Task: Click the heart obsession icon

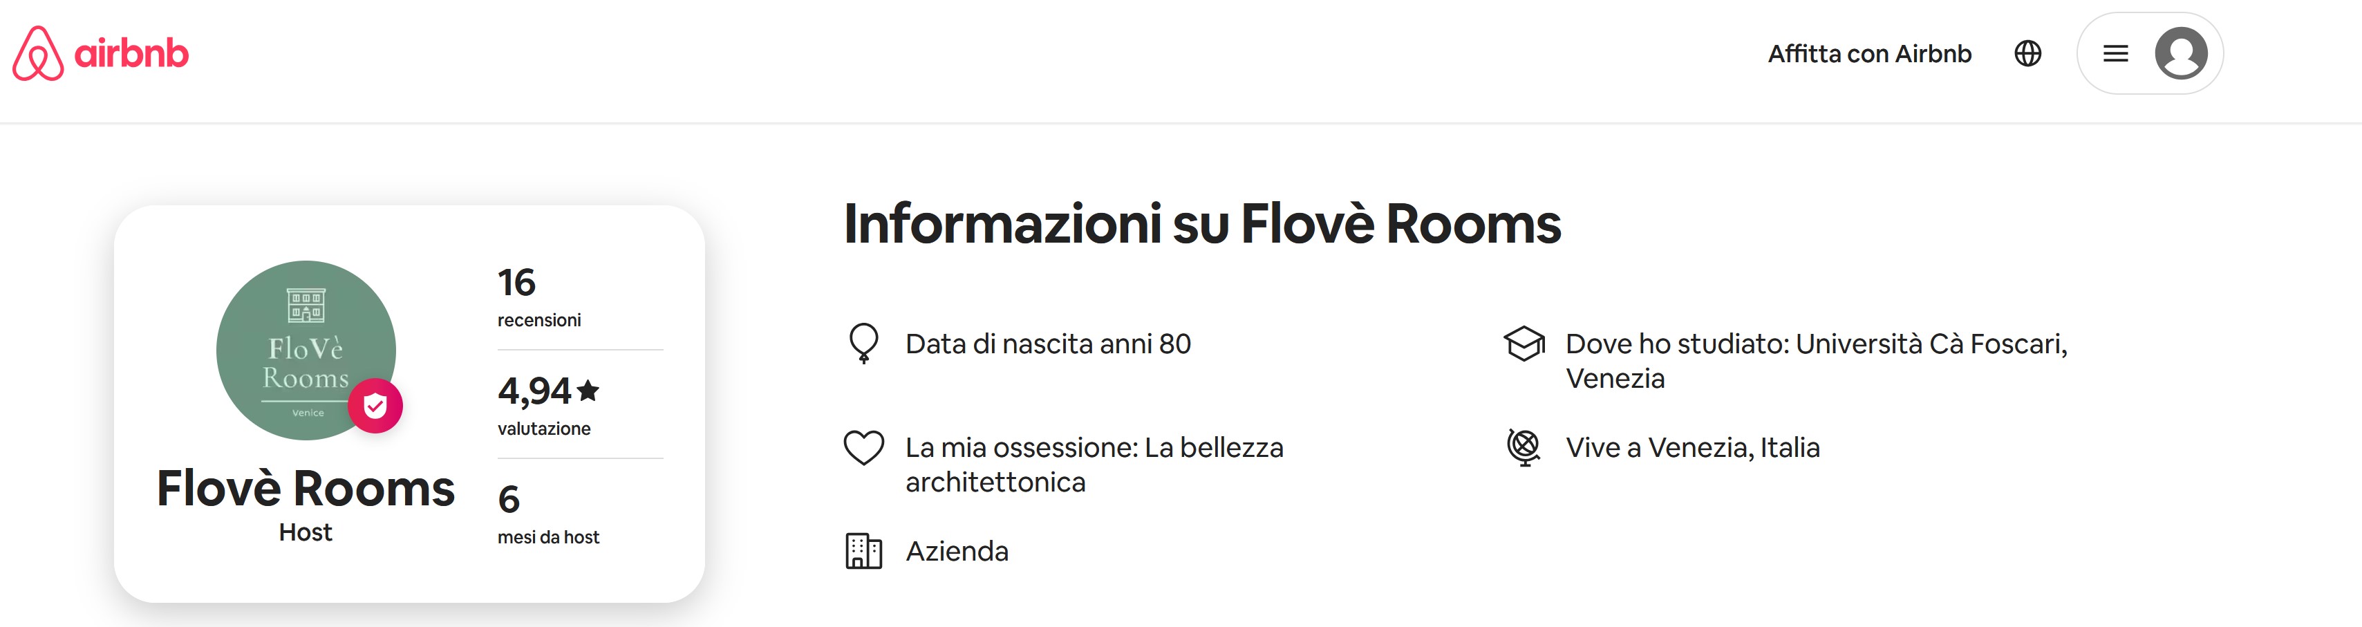Action: 863,448
